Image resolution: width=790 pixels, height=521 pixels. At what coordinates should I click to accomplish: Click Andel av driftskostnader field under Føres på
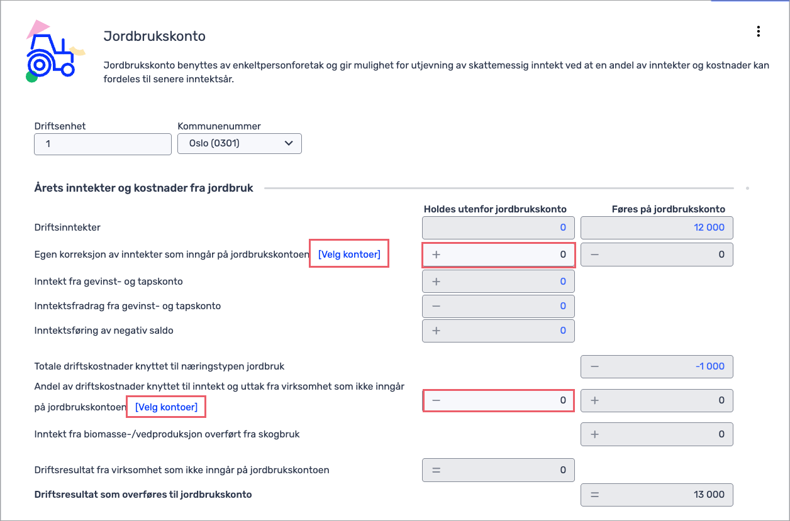coord(657,400)
